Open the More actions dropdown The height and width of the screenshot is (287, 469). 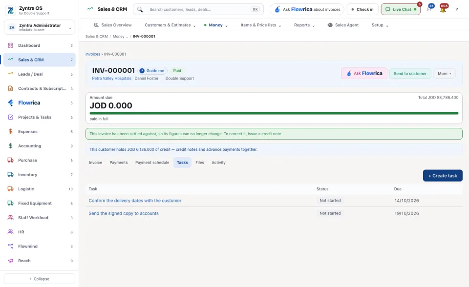coord(445,74)
